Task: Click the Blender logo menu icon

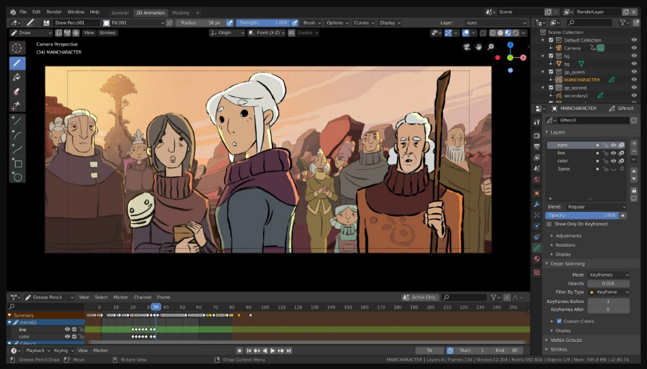Action: 13,12
